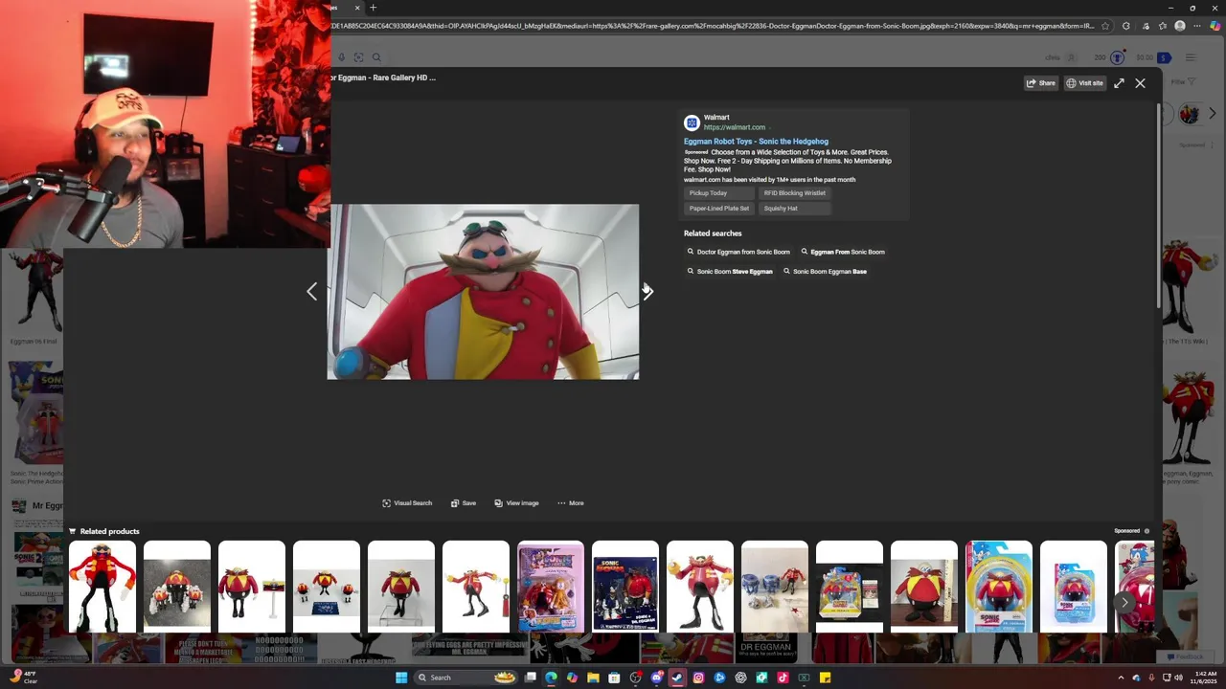
Task: Click View image option
Action: coord(516,503)
